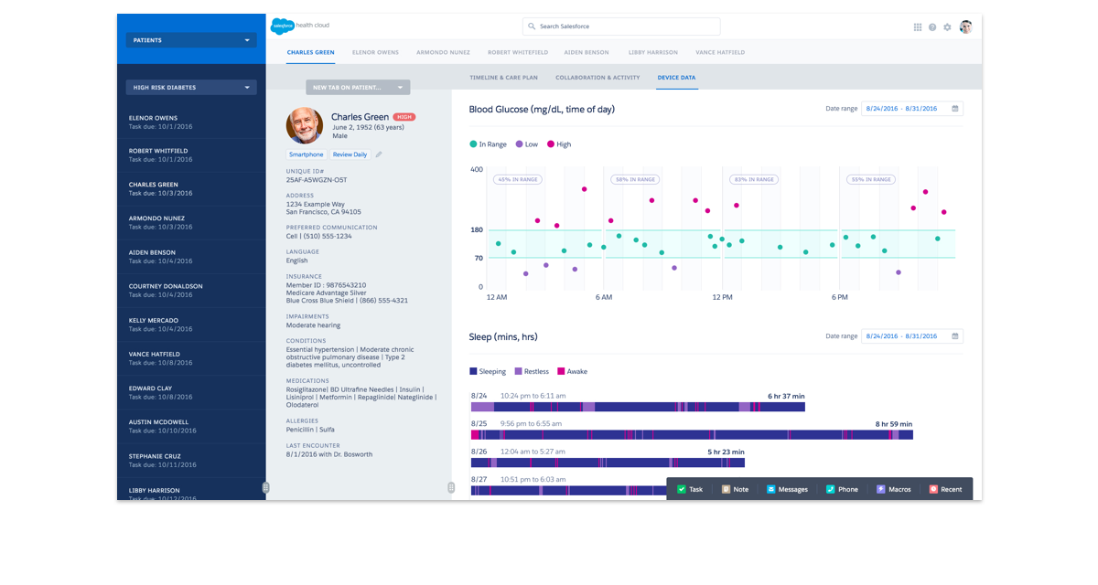This screenshot has height=585, width=1098.
Task: Click the pencil edit icon beside Review Daily
Action: coord(379,154)
